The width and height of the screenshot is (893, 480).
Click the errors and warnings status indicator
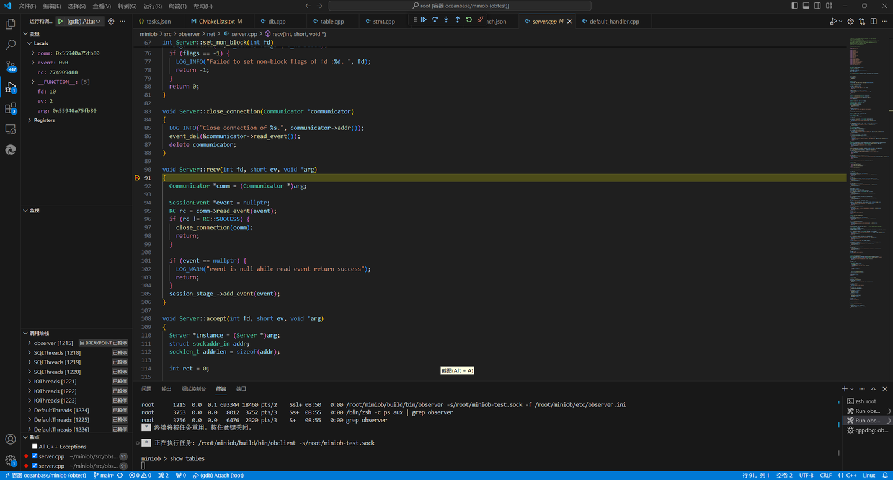click(x=140, y=476)
